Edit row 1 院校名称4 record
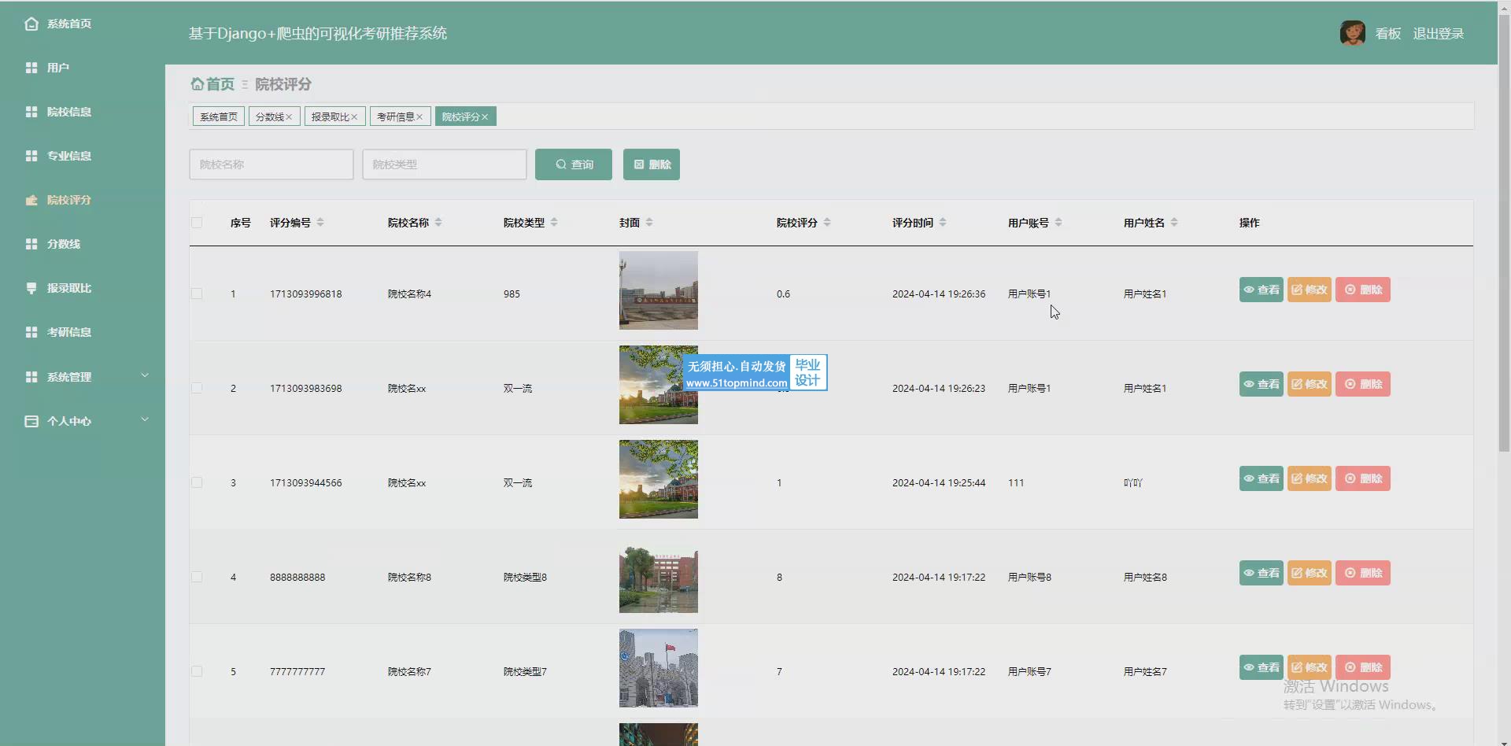 point(1310,290)
